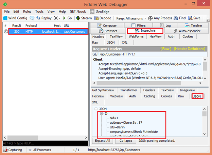Click the toolbar overflow arrow at right edge
The width and height of the screenshot is (212, 155).
tap(208, 20)
